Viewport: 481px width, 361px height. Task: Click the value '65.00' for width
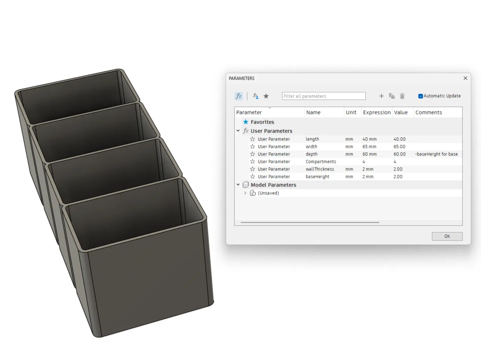click(400, 147)
